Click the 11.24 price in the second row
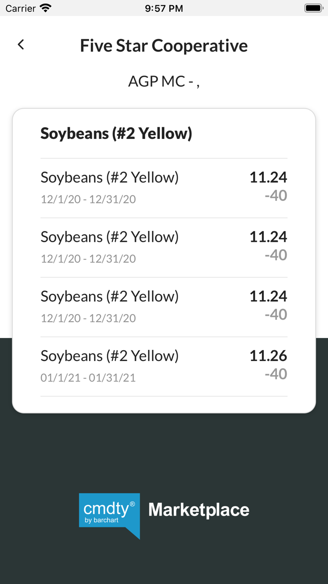328x584 pixels. click(268, 237)
